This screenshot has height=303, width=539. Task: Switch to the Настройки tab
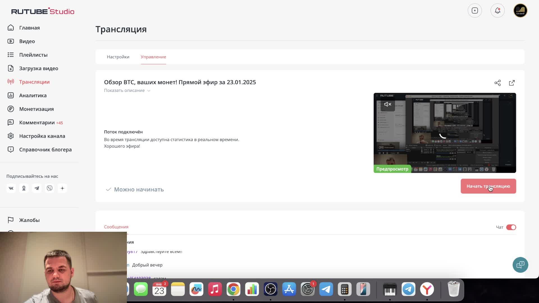[x=118, y=57]
